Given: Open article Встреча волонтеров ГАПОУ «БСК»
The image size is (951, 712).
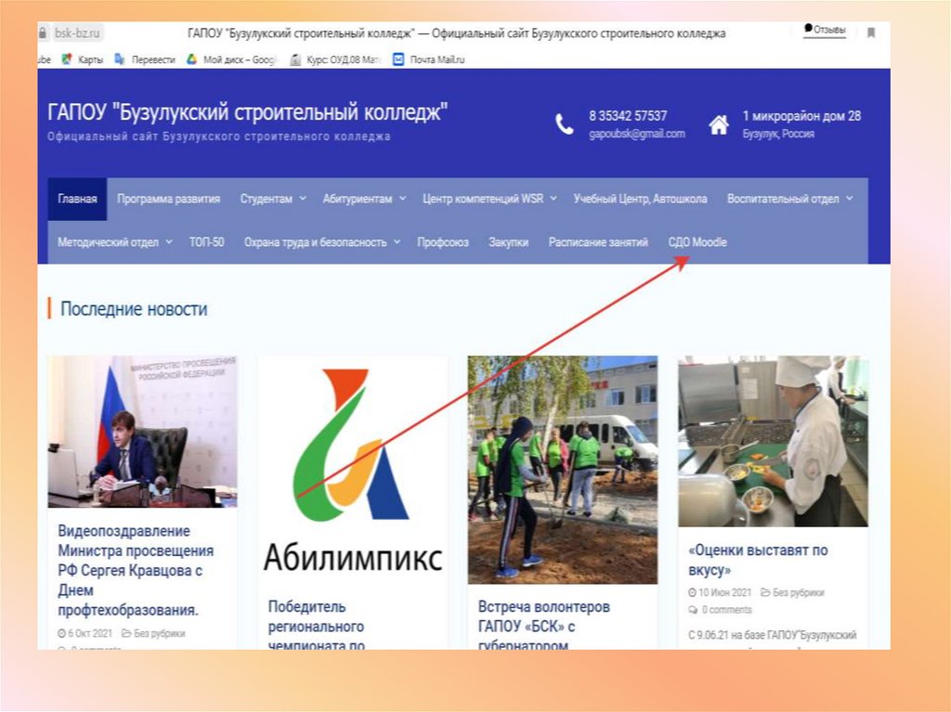Looking at the screenshot, I should point(544,625).
